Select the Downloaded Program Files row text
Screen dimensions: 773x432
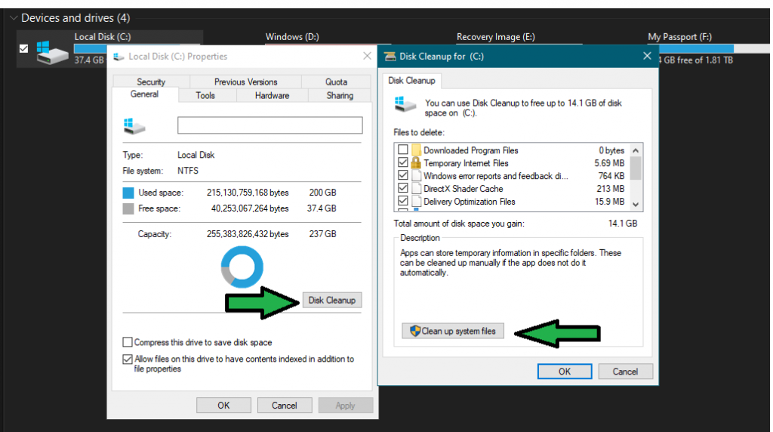471,150
